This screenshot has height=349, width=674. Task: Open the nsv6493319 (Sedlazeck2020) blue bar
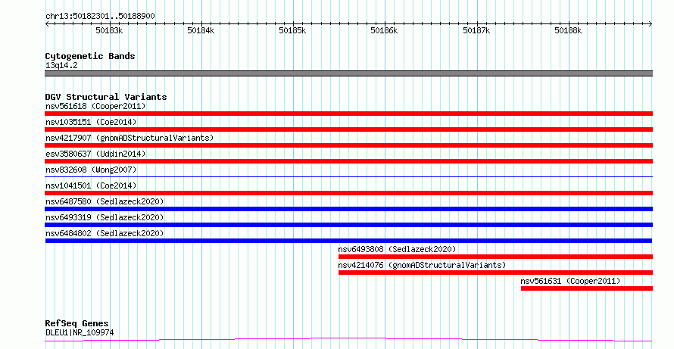coord(348,225)
